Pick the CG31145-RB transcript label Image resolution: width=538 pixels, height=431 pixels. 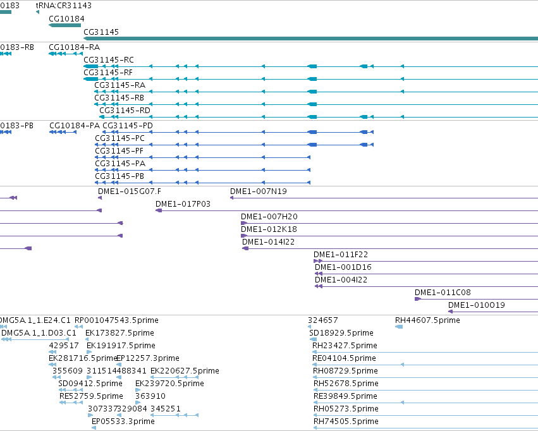tap(119, 98)
